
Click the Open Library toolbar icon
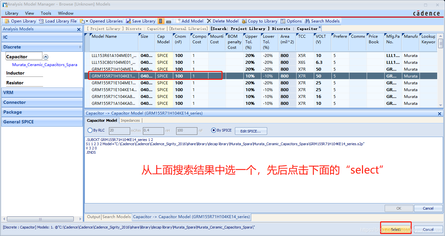pos(7,21)
